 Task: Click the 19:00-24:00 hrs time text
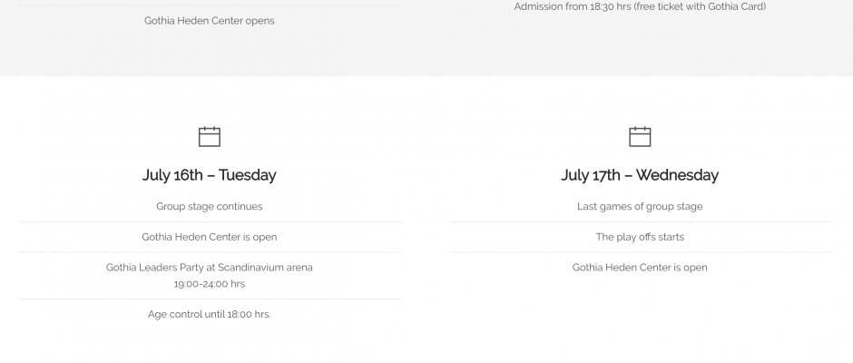(210, 283)
